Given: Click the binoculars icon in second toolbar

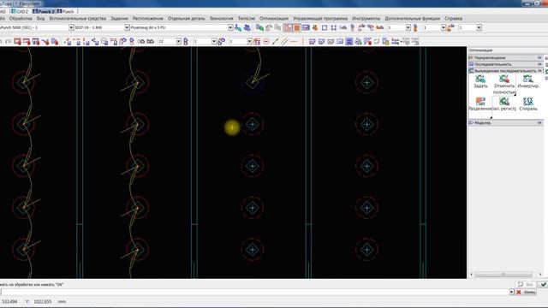Looking at the screenshot, I should point(151,42).
